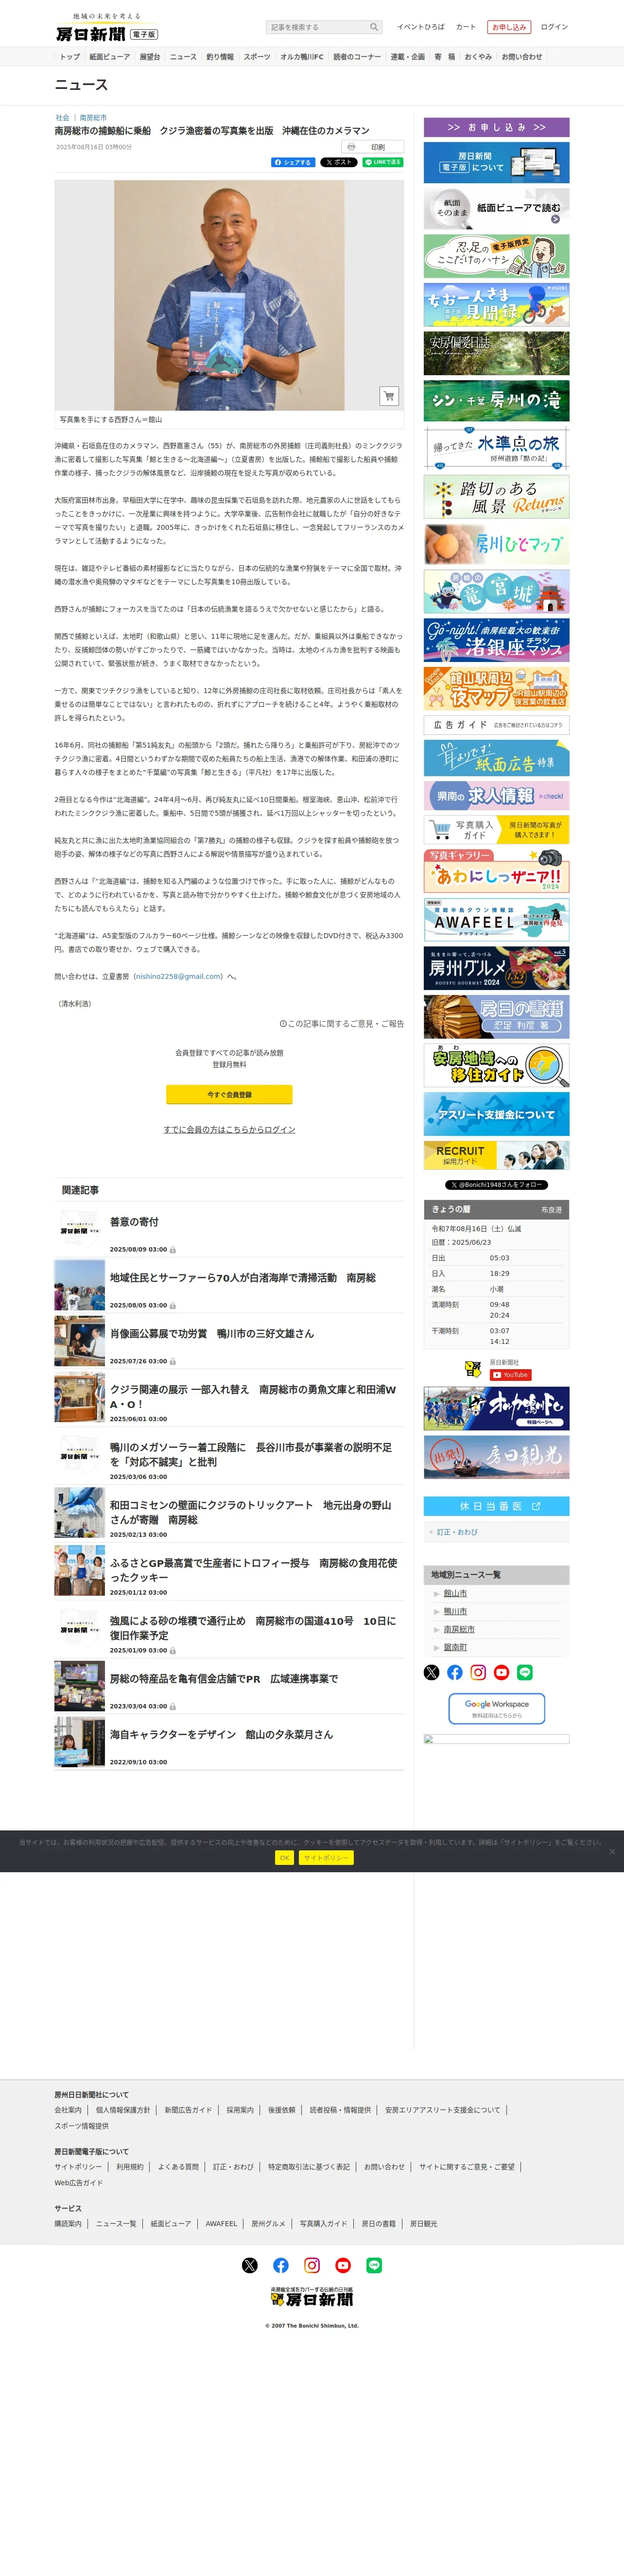624x2576 pixels.
Task: Open トップ in the navigation bar
Action: pos(70,57)
